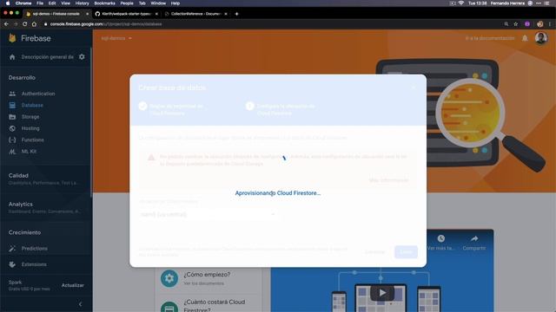The width and height of the screenshot is (556, 312).
Task: Click the browser back arrow
Action: 6,24
